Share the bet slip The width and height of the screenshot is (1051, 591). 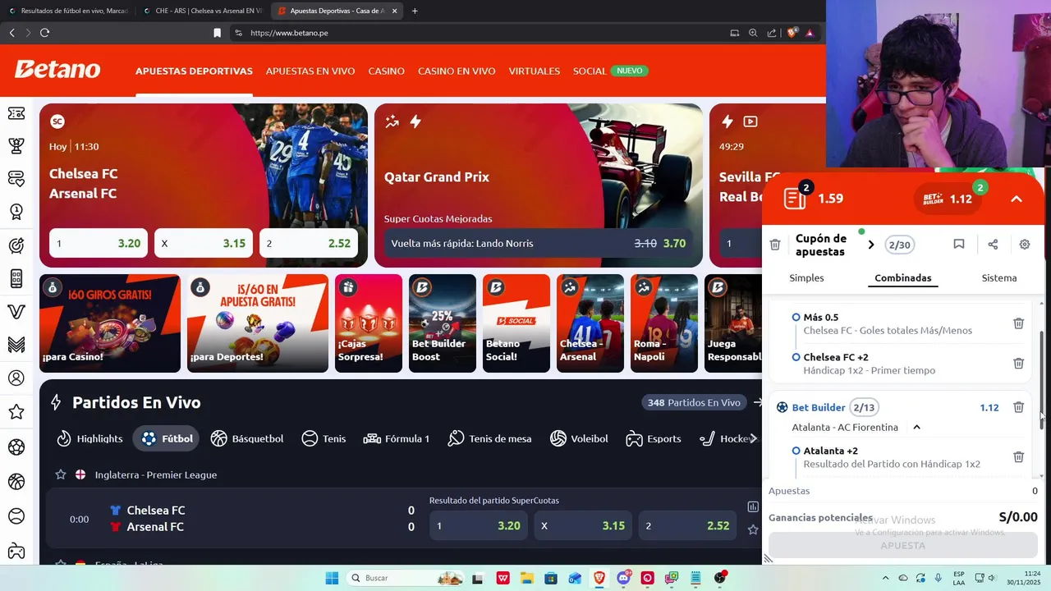[993, 245]
